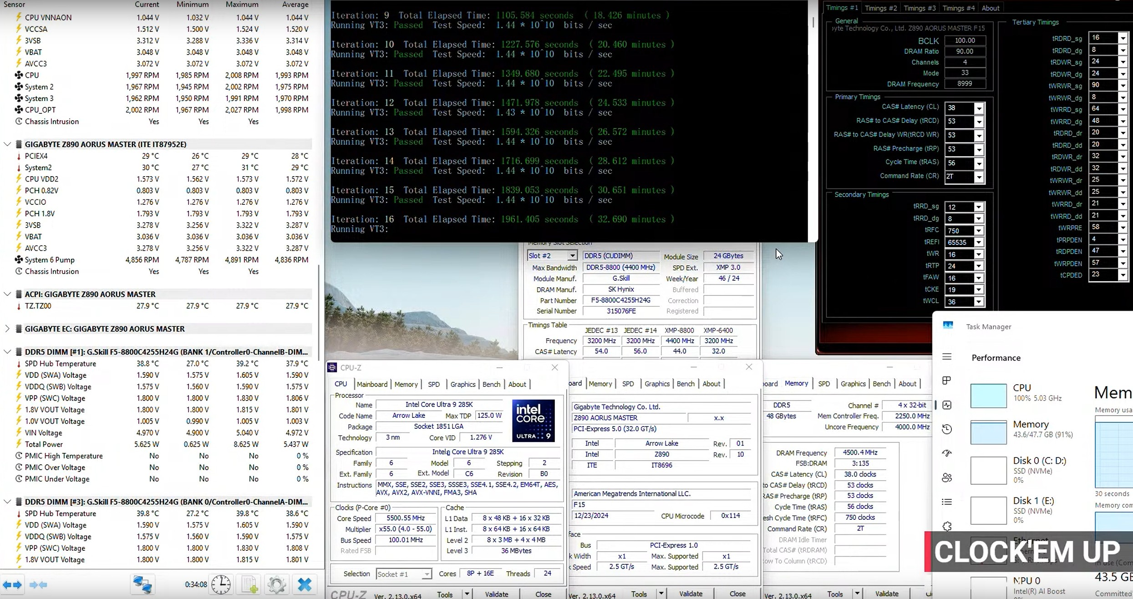Click the HWiNFO reset clock icon
Viewport: 1133px width, 599px height.
(221, 584)
